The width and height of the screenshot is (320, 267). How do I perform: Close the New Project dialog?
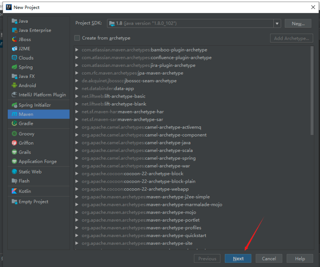coord(313,7)
